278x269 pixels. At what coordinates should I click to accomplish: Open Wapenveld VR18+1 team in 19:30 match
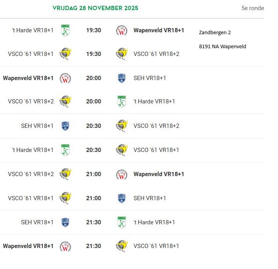[x=159, y=30]
